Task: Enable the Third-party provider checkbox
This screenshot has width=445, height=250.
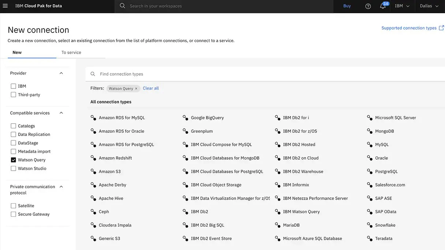Action: tap(14, 95)
